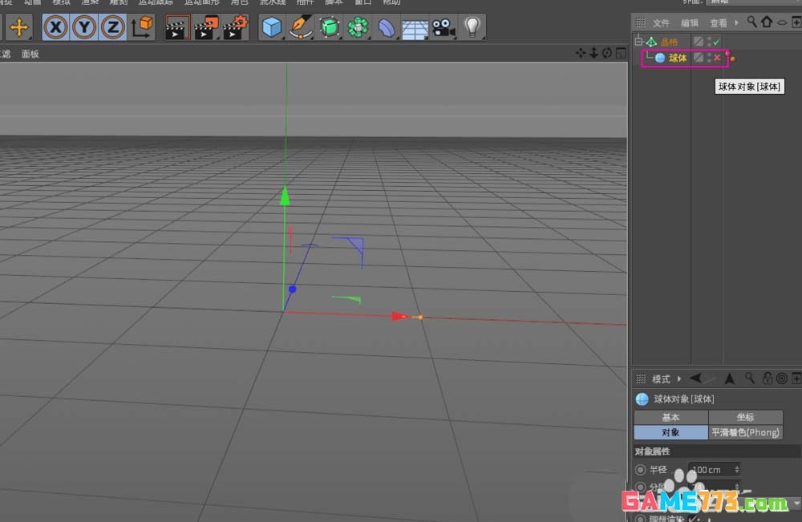Toggle the X axis lock
802x522 pixels.
pyautogui.click(x=55, y=27)
